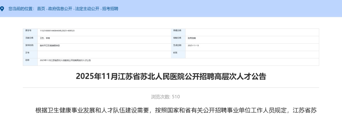Click the generation date 2025-11-13
The image size is (342, 114).
click(193, 45)
